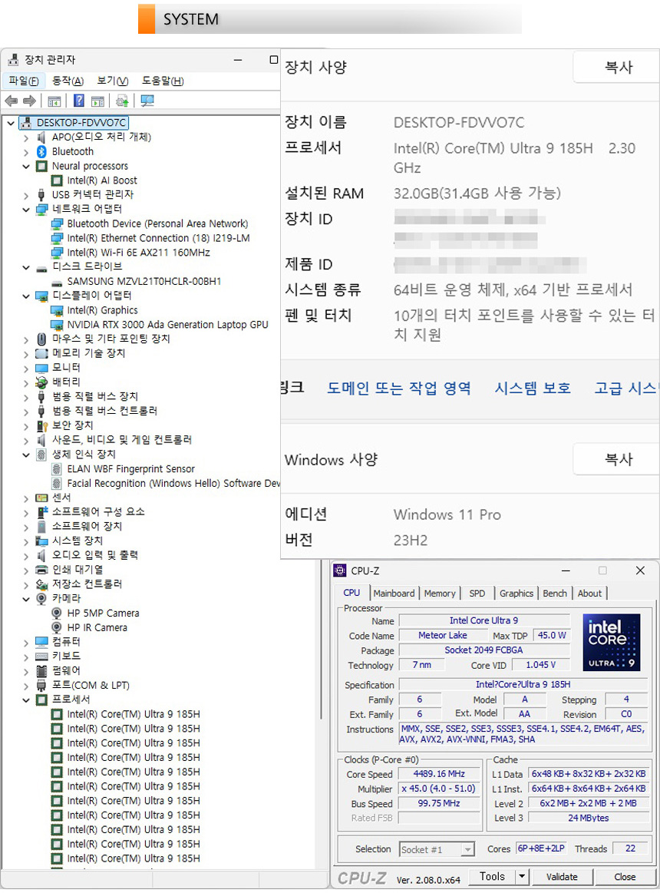The height and width of the screenshot is (893, 660).
Task: Click the Device Manager title bar icon
Action: coord(13,59)
